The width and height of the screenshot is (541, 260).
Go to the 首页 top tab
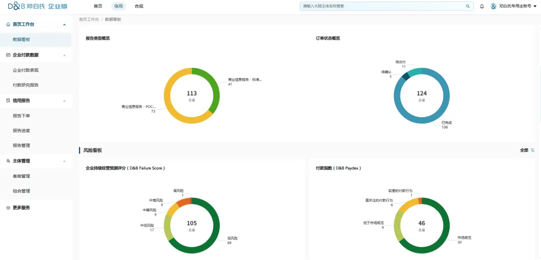[98, 6]
